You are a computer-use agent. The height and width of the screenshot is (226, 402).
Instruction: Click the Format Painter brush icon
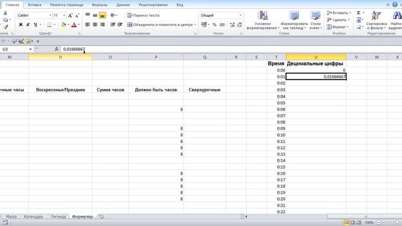click(x=6, y=26)
